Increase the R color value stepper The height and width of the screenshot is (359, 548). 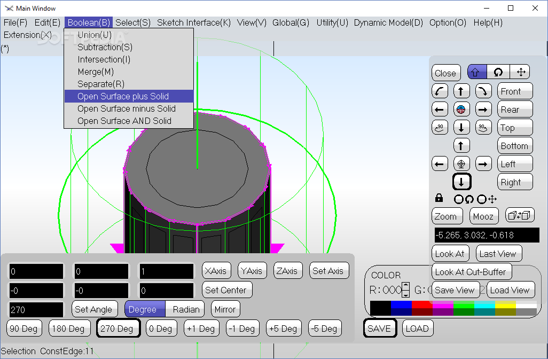tap(405, 286)
